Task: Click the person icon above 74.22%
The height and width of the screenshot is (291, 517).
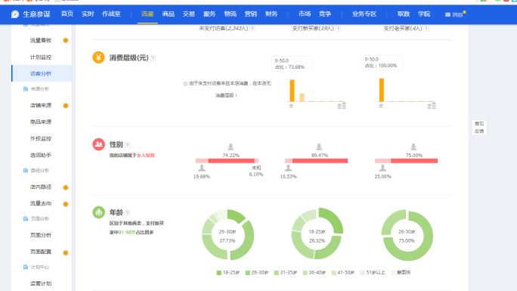Action: pyautogui.click(x=231, y=147)
